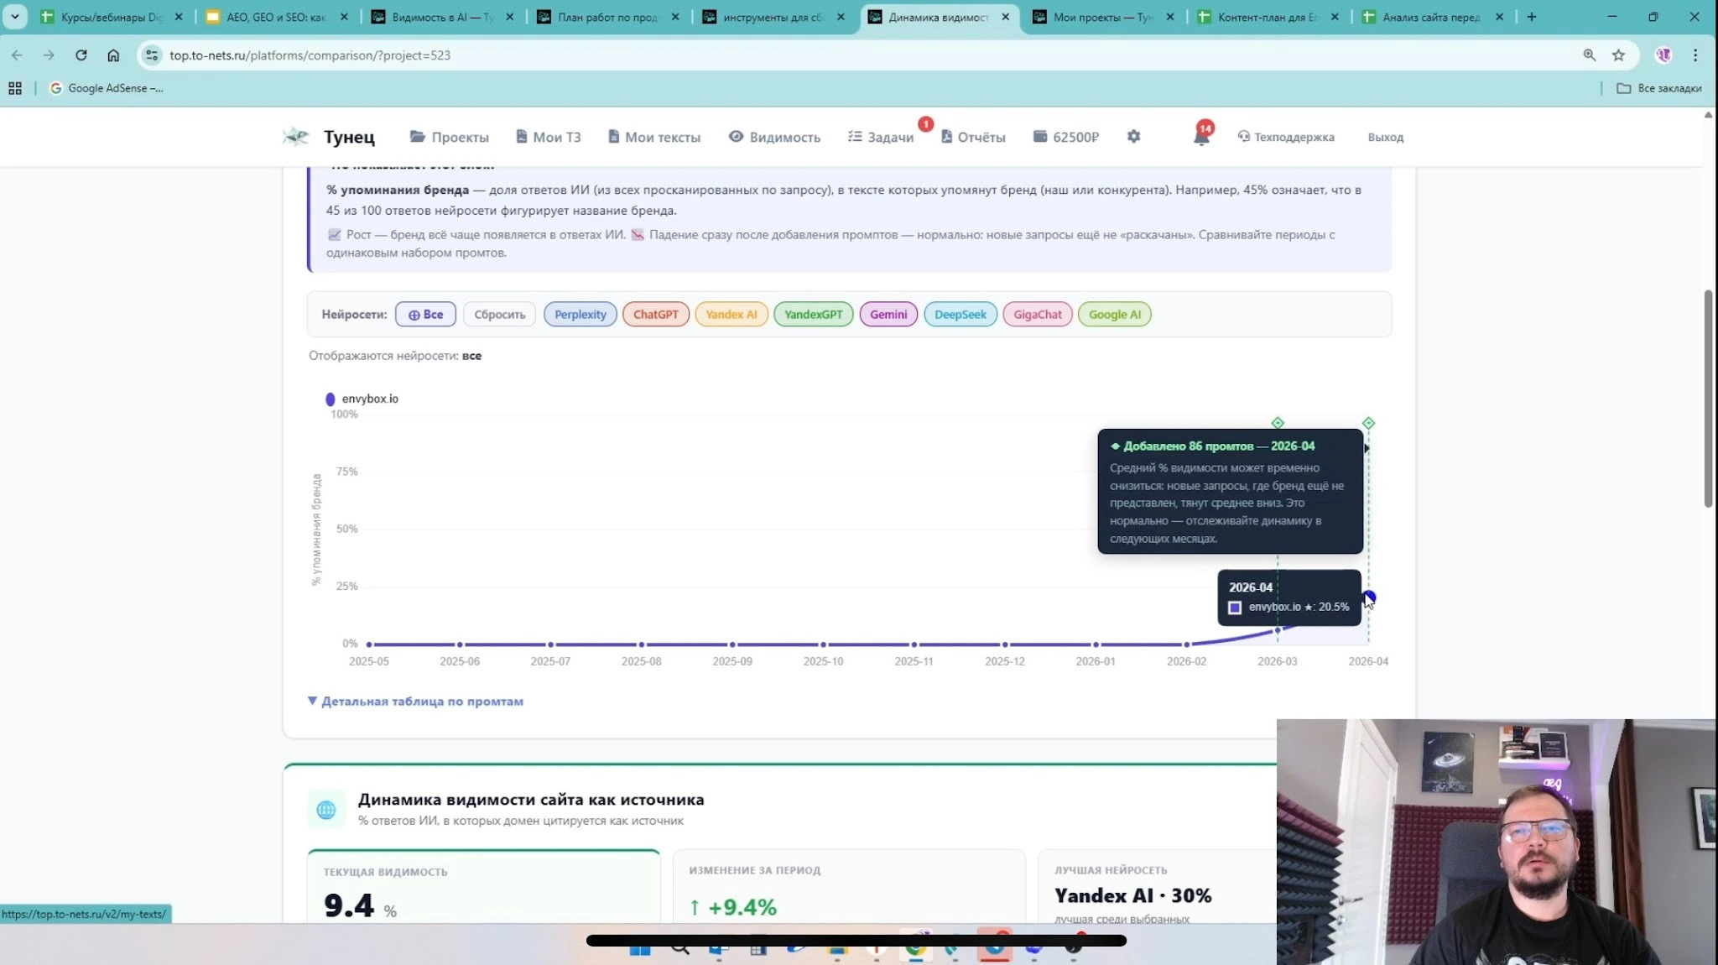Click the 2025-09 chart data point
This screenshot has height=965, width=1718.
coord(732,644)
